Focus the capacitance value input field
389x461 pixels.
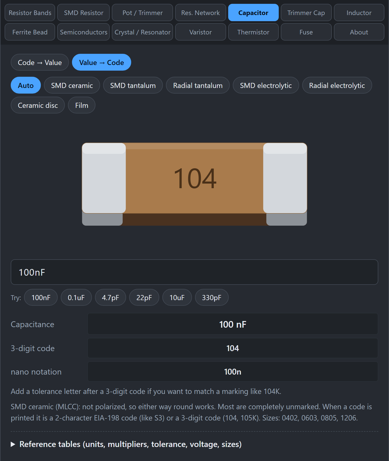point(195,272)
